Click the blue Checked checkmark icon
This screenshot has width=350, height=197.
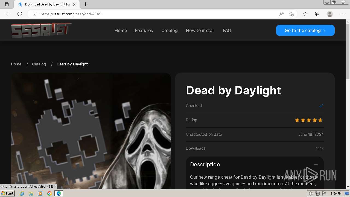pyautogui.click(x=321, y=106)
